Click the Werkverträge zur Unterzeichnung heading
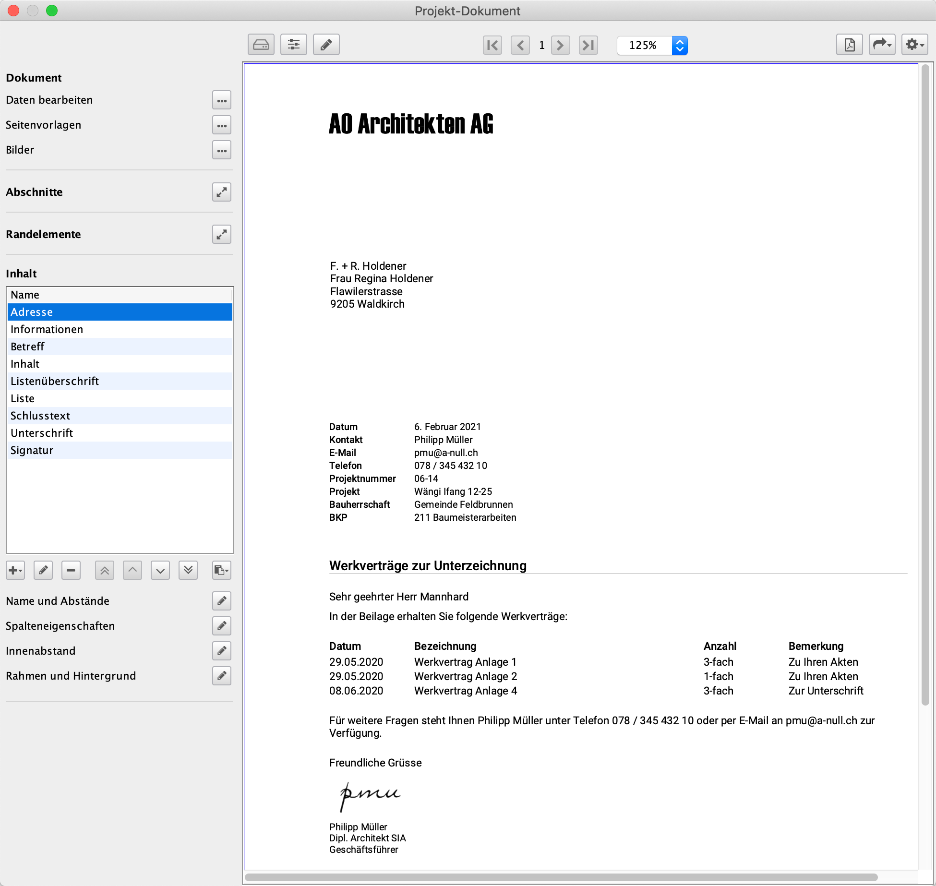The image size is (936, 886). click(x=428, y=565)
